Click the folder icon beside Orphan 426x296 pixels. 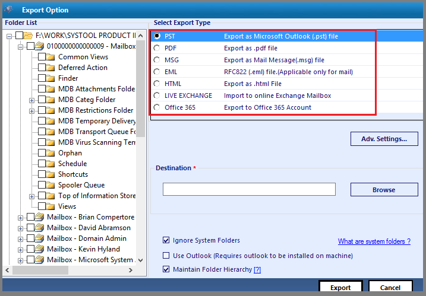point(51,153)
